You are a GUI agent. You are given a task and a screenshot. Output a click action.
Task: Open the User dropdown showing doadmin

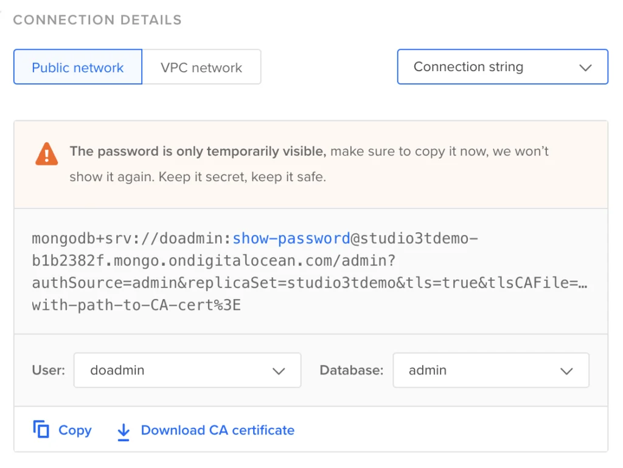tap(187, 370)
